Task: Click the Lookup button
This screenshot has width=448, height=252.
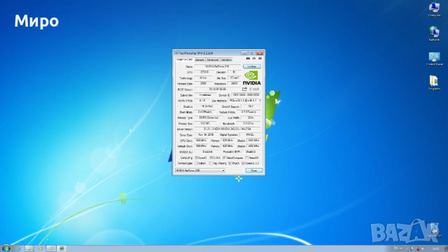Action: (252, 66)
